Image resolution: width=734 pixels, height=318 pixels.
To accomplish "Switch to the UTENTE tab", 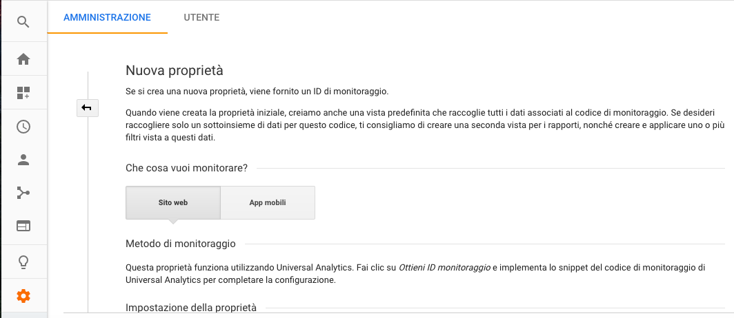I will [x=201, y=17].
